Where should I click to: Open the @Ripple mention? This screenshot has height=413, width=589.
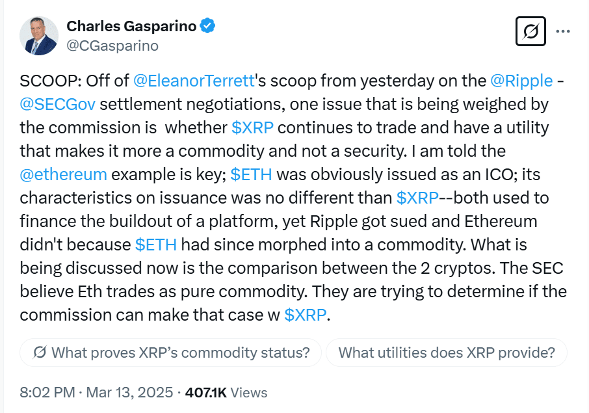click(x=521, y=81)
